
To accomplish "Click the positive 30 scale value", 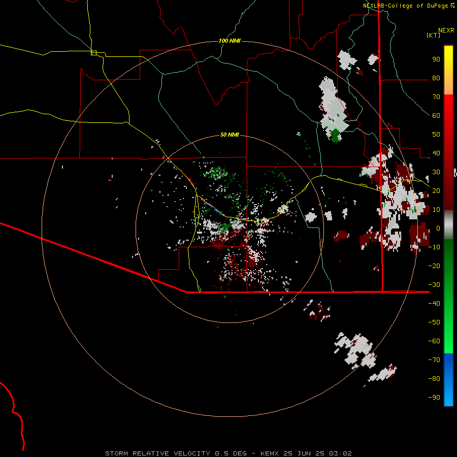I will pyautogui.click(x=436, y=172).
